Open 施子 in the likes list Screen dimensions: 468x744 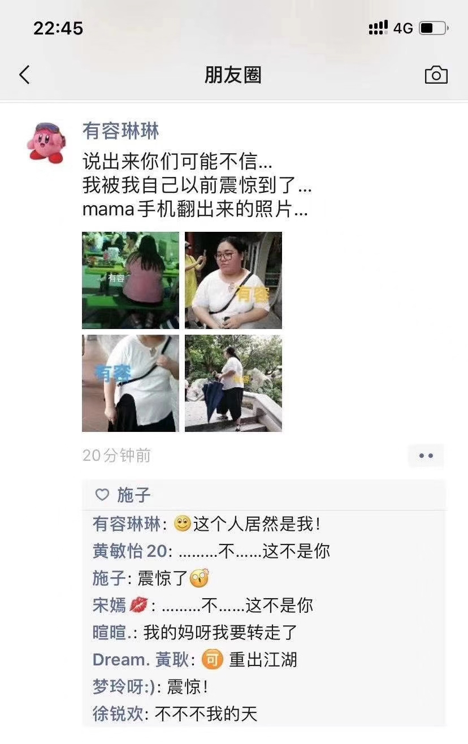tap(134, 495)
